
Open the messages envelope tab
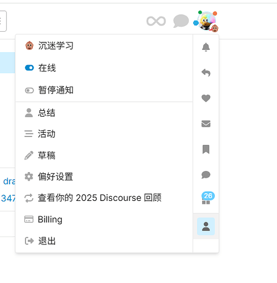pos(206,124)
